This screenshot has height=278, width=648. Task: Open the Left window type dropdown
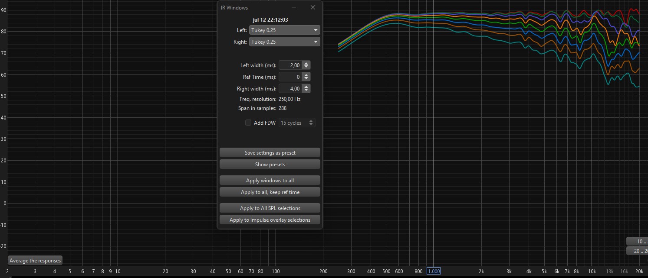(x=285, y=30)
